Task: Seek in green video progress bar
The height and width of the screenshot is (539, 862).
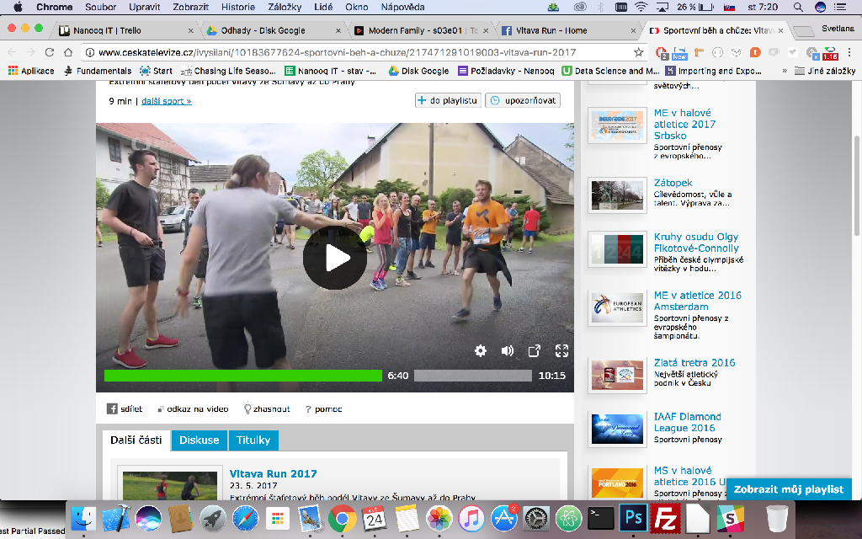Action: [x=243, y=376]
